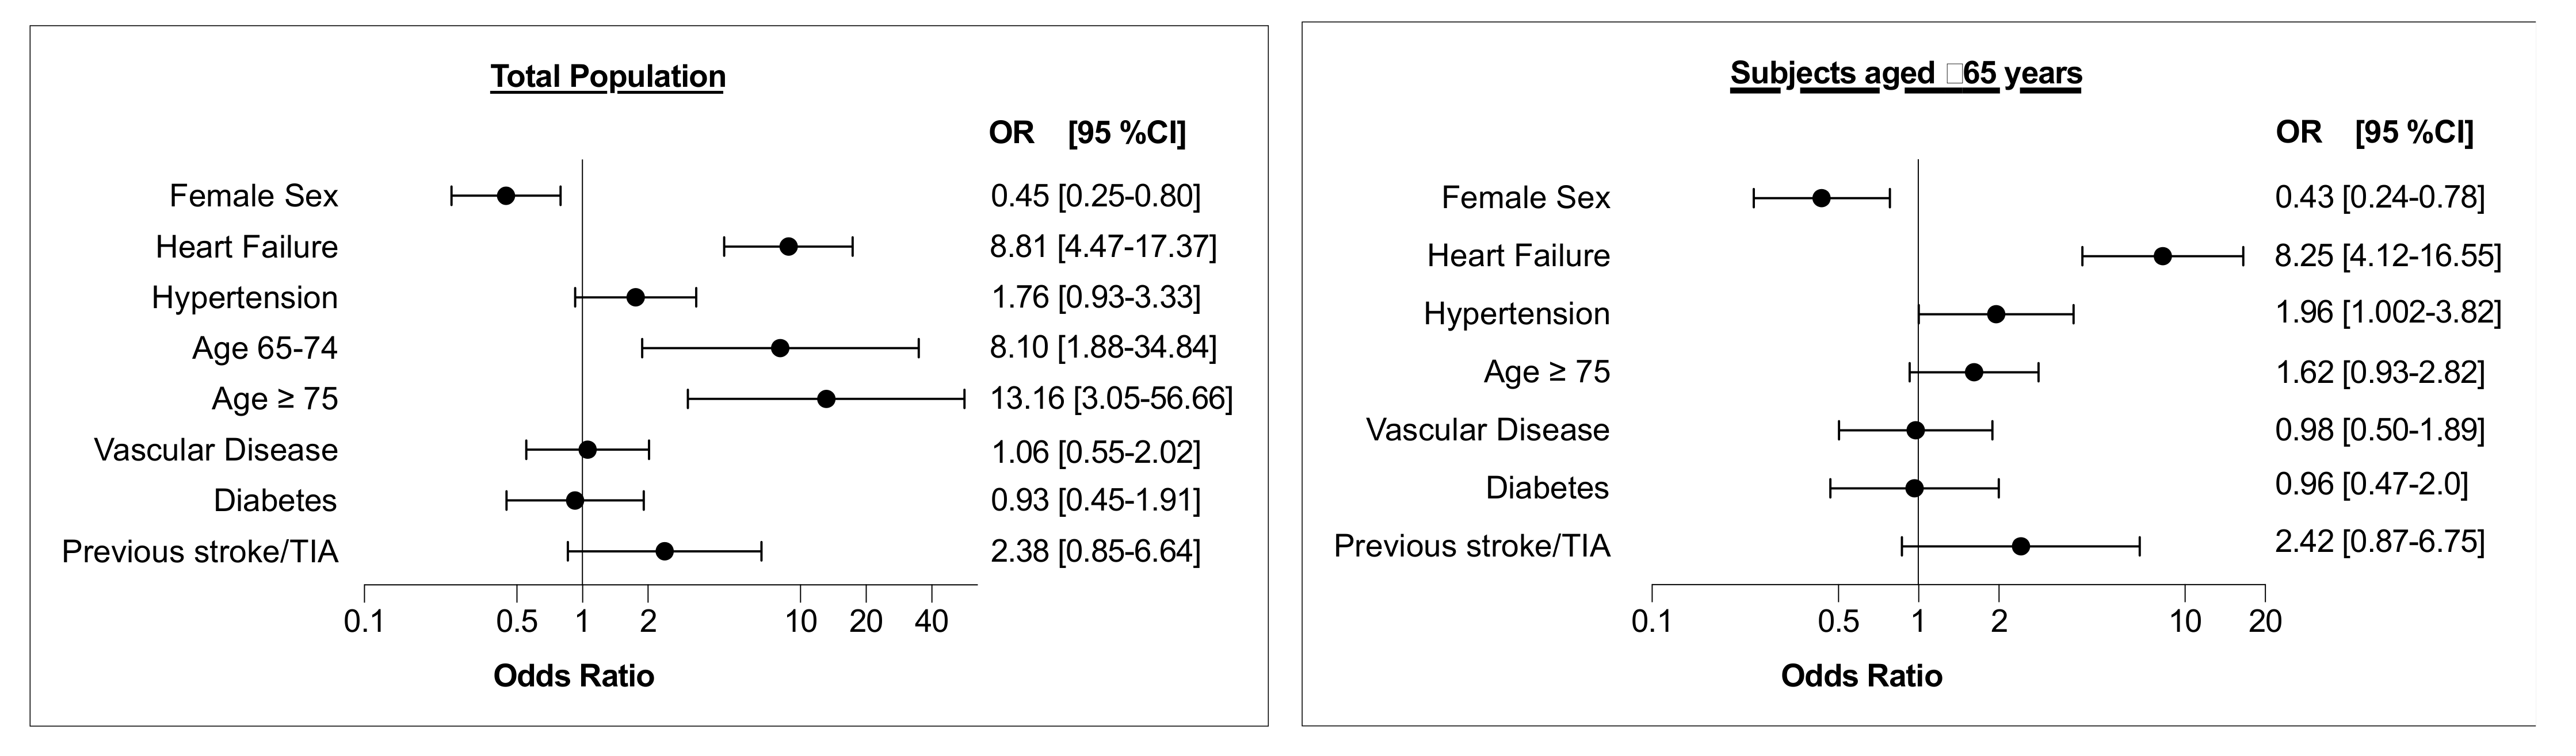2576x756 pixels.
Task: Click the Heart Failure dot in right plot
Action: click(2162, 256)
